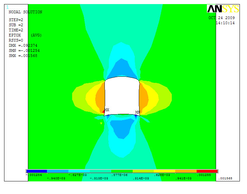
Task: Pick the yellow legend swatch
Action: point(164,171)
